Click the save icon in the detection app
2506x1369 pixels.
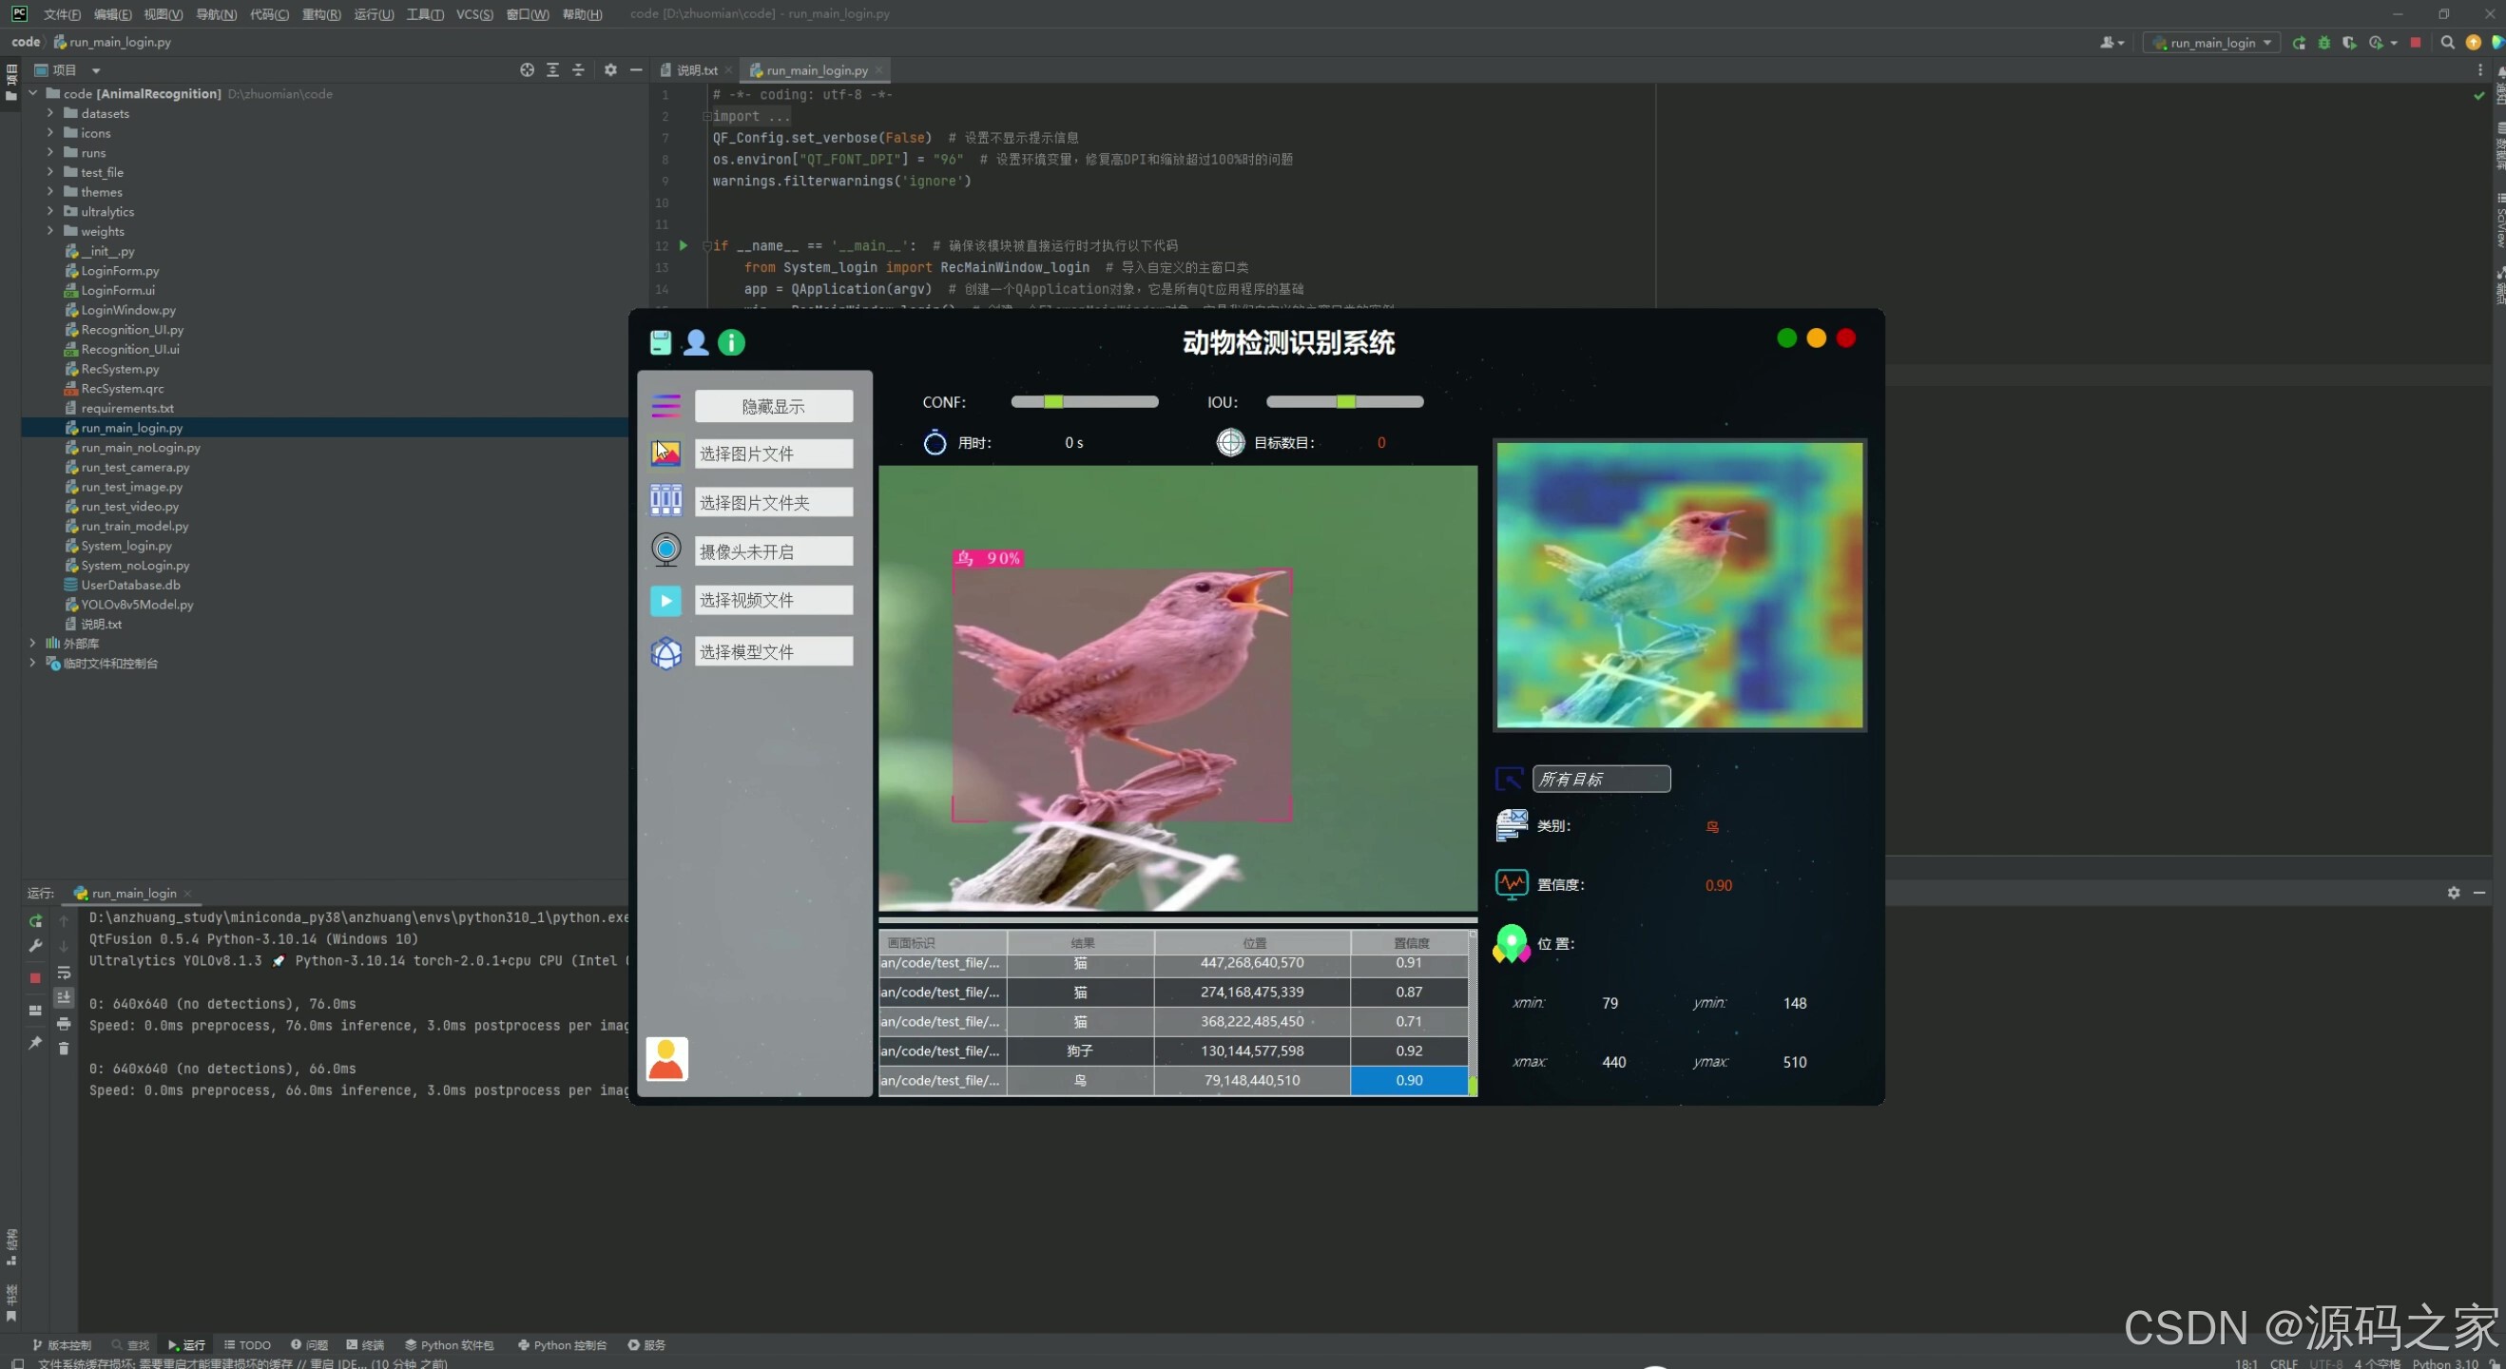point(661,341)
